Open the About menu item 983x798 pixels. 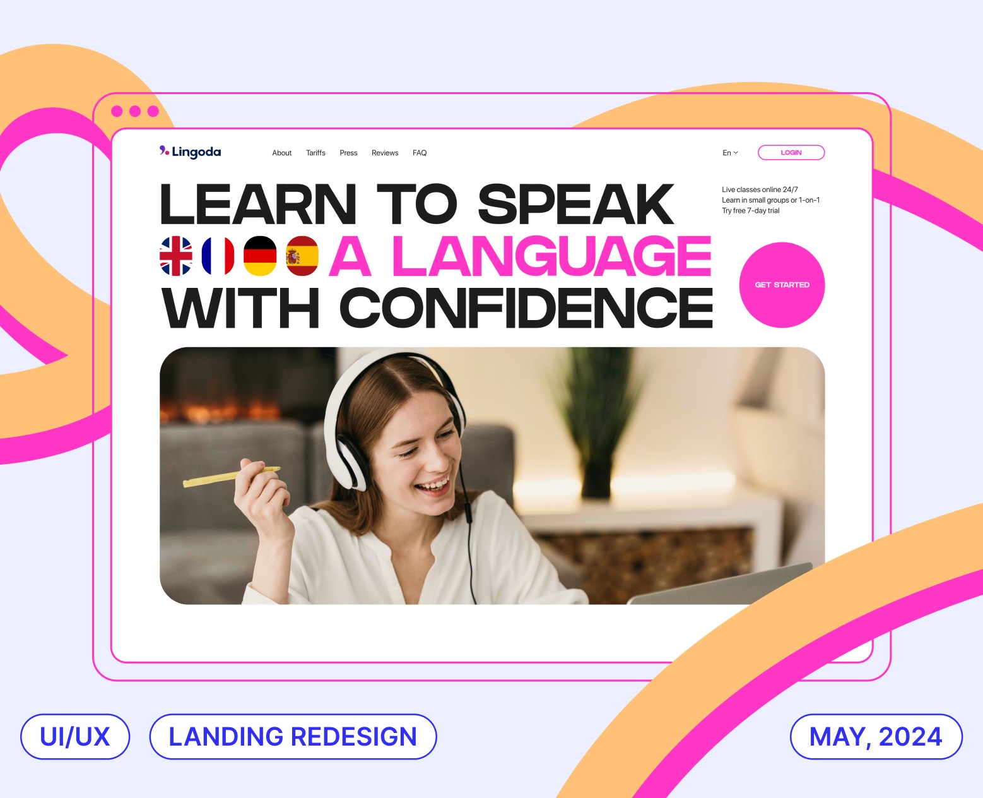click(282, 153)
